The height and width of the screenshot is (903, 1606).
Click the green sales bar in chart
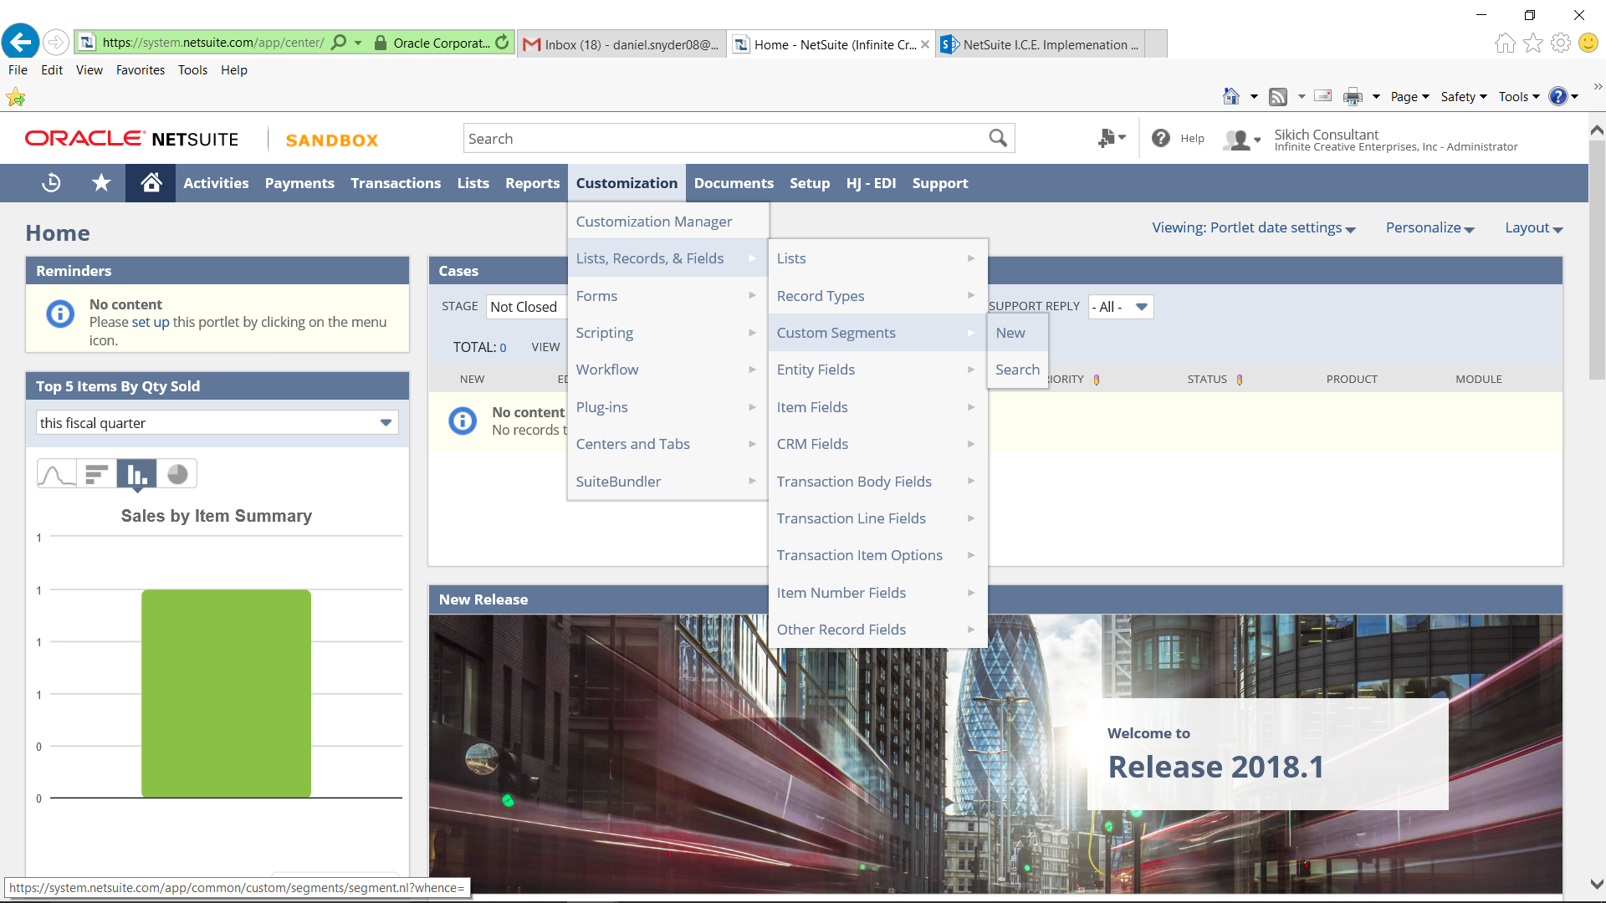coord(226,693)
